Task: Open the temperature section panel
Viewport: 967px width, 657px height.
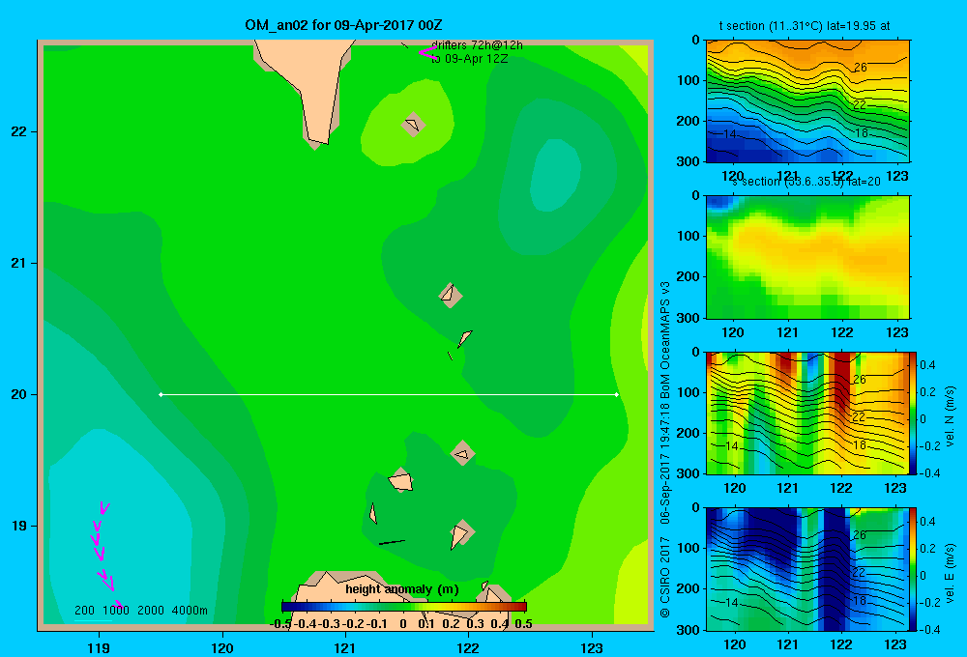Action: point(807,101)
